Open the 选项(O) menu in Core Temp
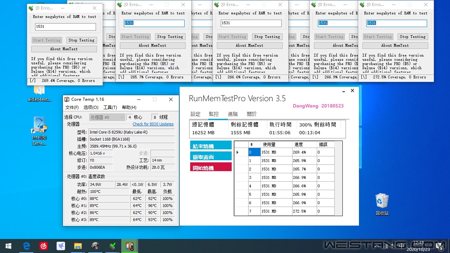The image size is (450, 253). coord(91,108)
